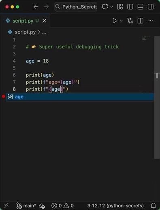Click line number 4 in the gutter

14,61
